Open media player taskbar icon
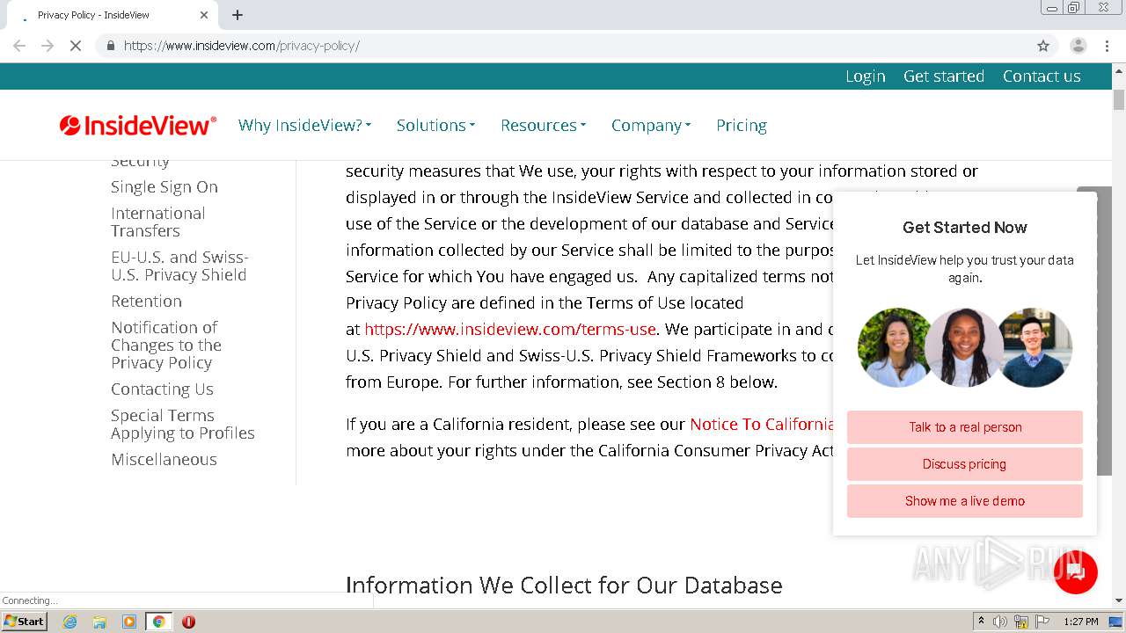The height and width of the screenshot is (633, 1126). click(129, 622)
